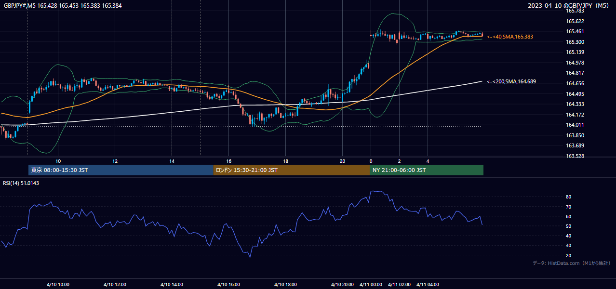This screenshot has height=289, width=616.
Task: Click RSI scale value 50
Action: point(569,226)
